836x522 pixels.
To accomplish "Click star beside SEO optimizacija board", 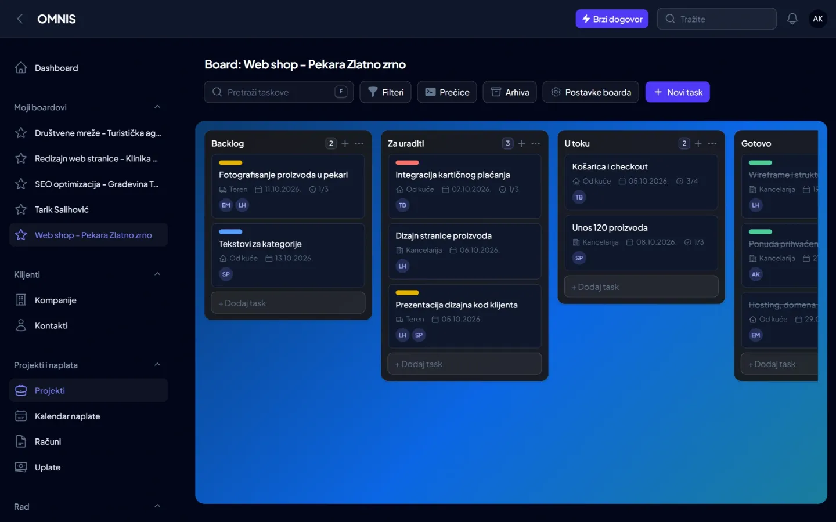I will 21,184.
